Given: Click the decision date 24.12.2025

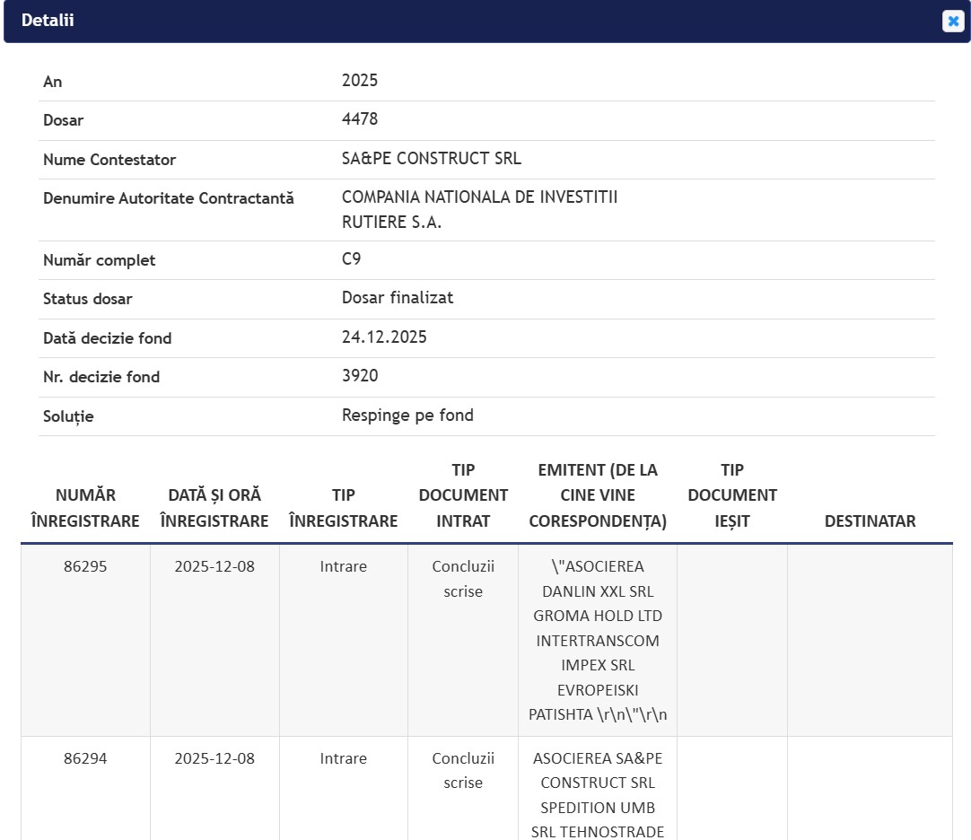Looking at the screenshot, I should 384,337.
